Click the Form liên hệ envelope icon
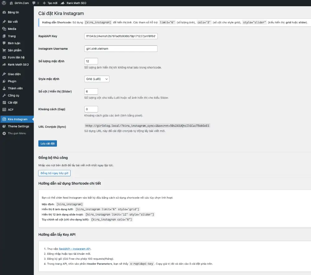311x275 pixels. click(x=4, y=58)
